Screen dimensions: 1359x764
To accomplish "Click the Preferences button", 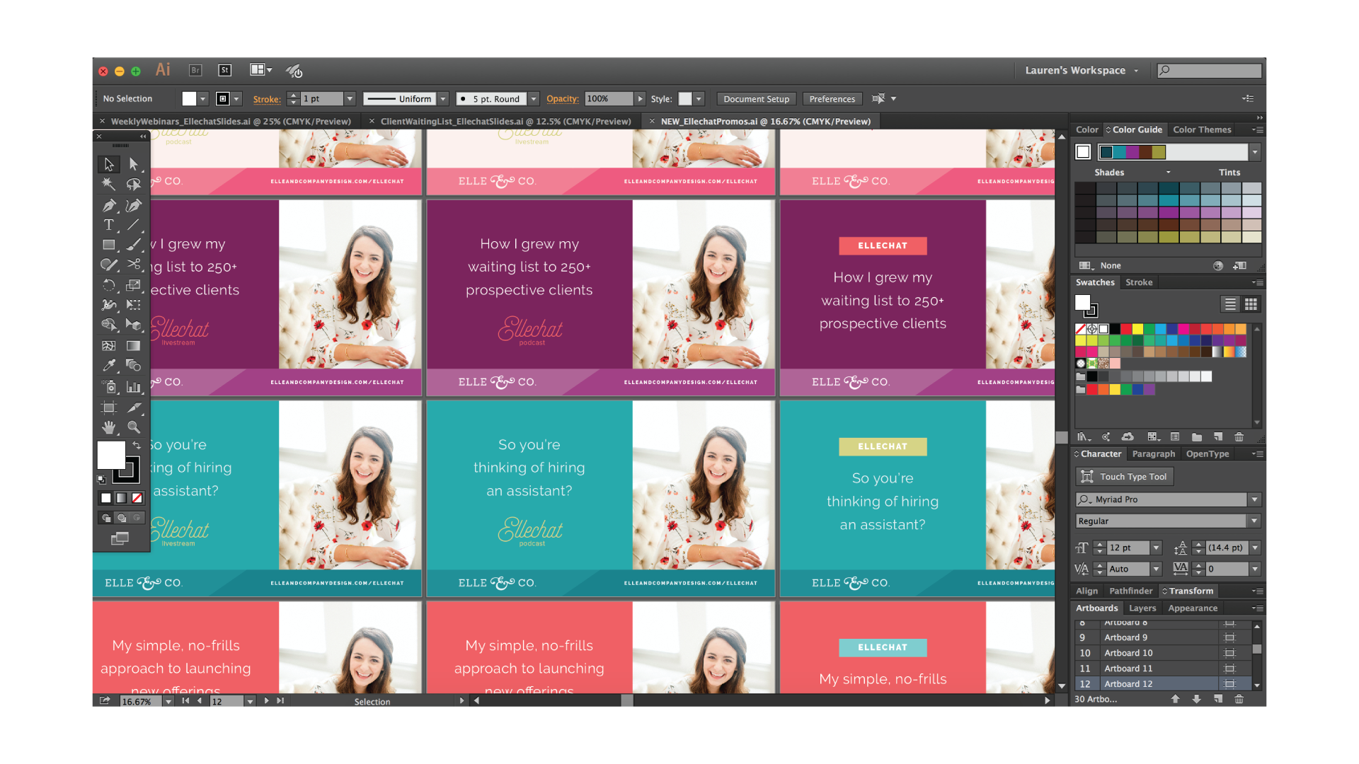I will (832, 99).
